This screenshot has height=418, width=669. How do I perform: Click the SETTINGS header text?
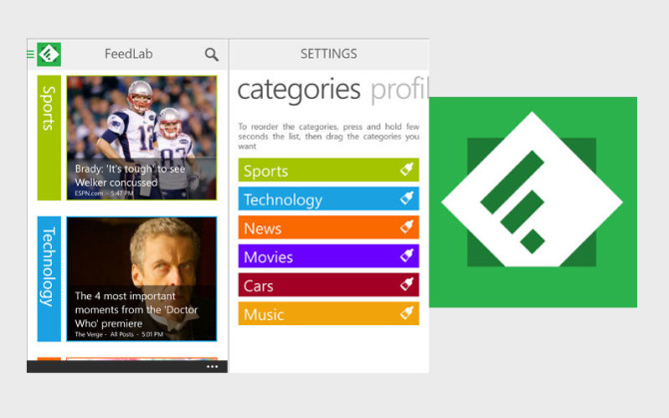[x=329, y=54]
